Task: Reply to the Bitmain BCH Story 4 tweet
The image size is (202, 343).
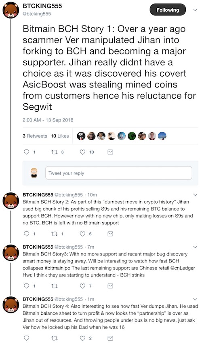Action: point(26,338)
